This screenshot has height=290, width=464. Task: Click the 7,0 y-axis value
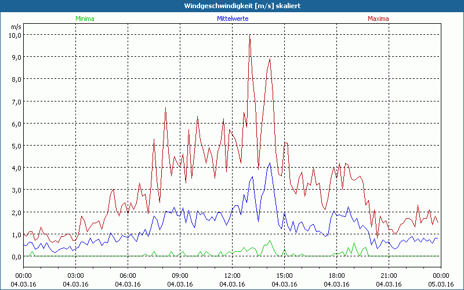17,101
